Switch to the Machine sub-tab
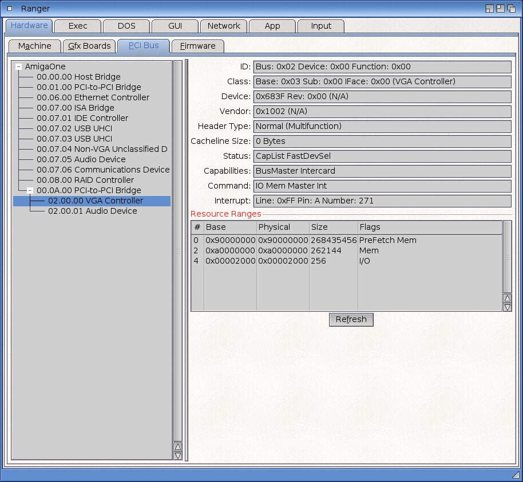This screenshot has height=482, width=523. tap(35, 46)
